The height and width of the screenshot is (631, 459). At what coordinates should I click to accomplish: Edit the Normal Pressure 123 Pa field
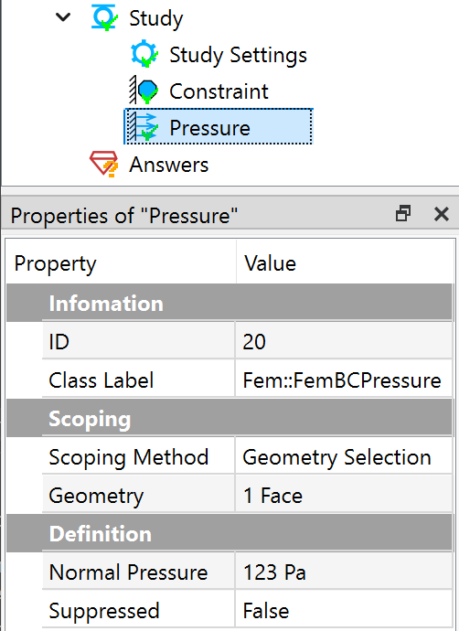click(344, 572)
